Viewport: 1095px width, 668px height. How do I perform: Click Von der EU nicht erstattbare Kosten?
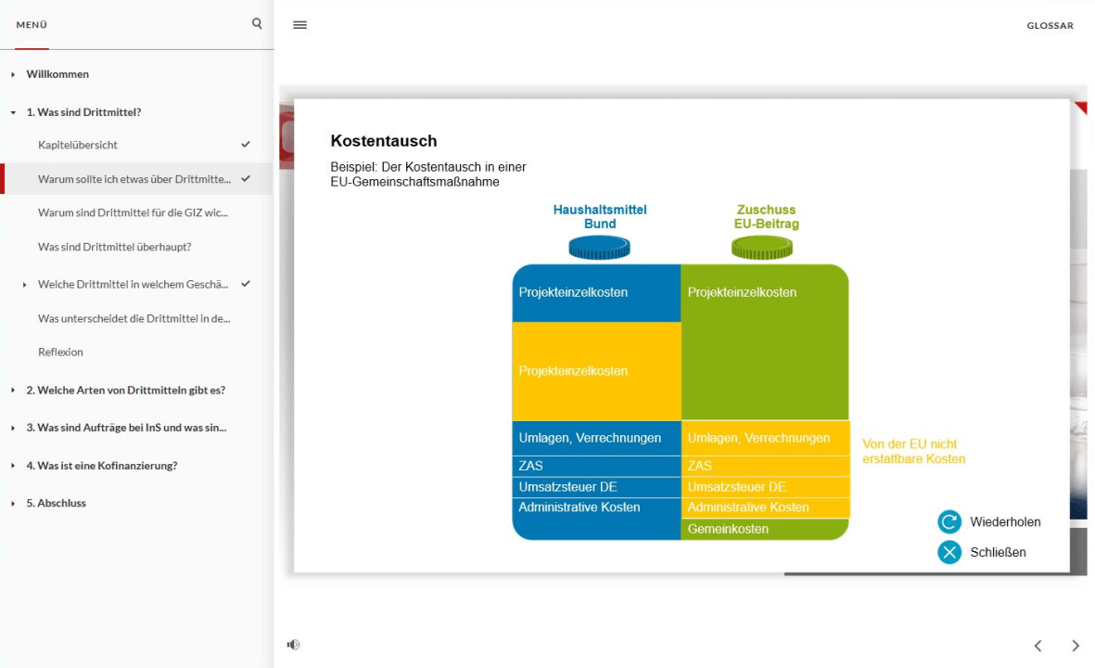tap(913, 452)
